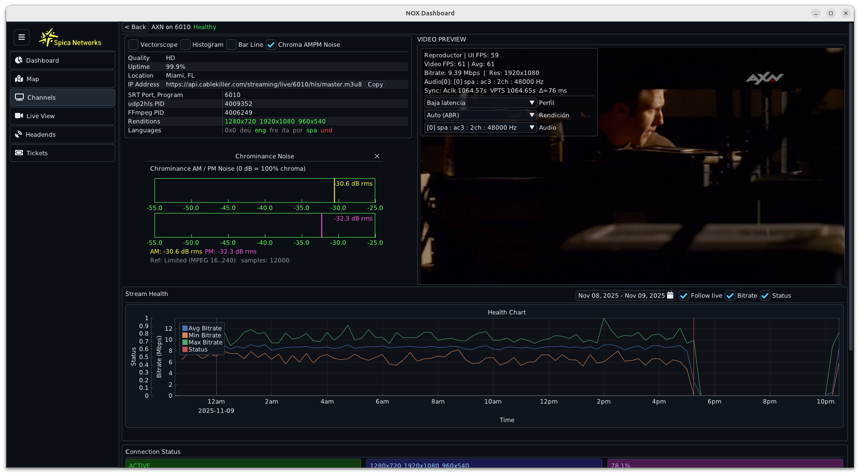Viewport: 860px width, 475px height.
Task: Toggle the Follow live checkbox
Action: point(684,295)
